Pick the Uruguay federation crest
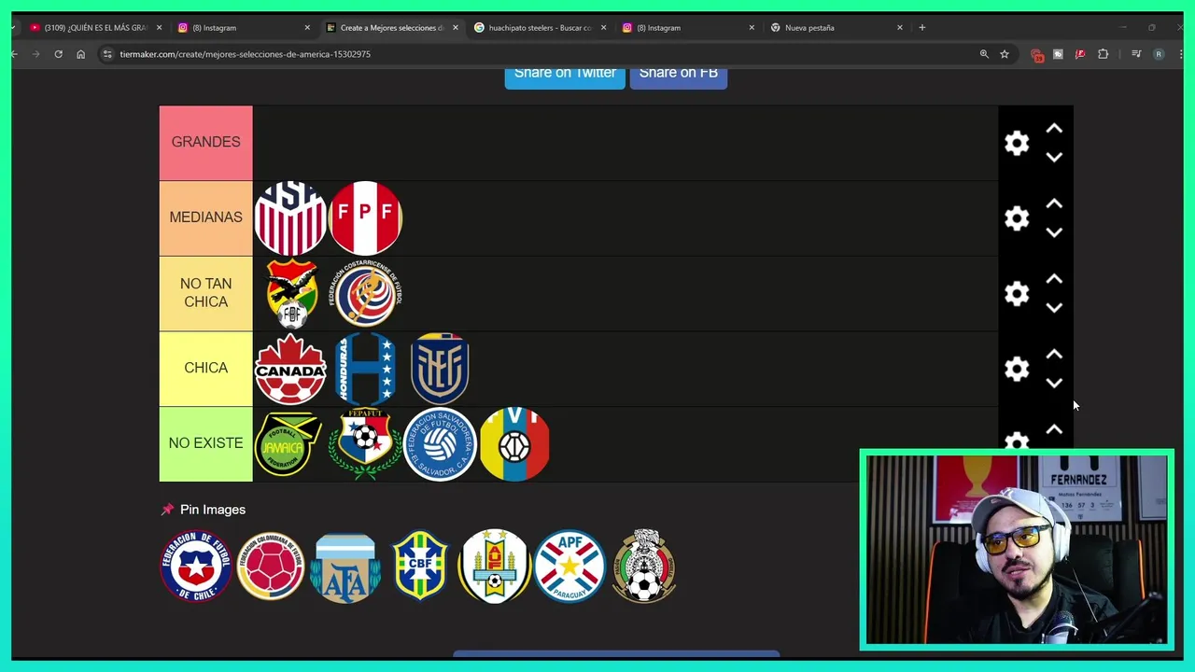This screenshot has width=1195, height=672. tap(495, 566)
